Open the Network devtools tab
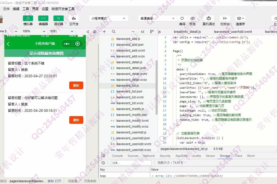The height and width of the screenshot is (184, 277). pos(149,156)
